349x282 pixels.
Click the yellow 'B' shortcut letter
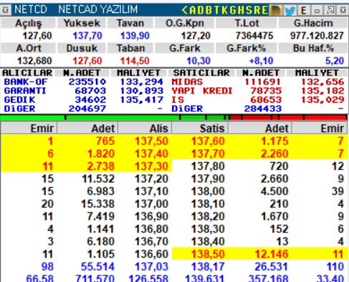click(209, 10)
